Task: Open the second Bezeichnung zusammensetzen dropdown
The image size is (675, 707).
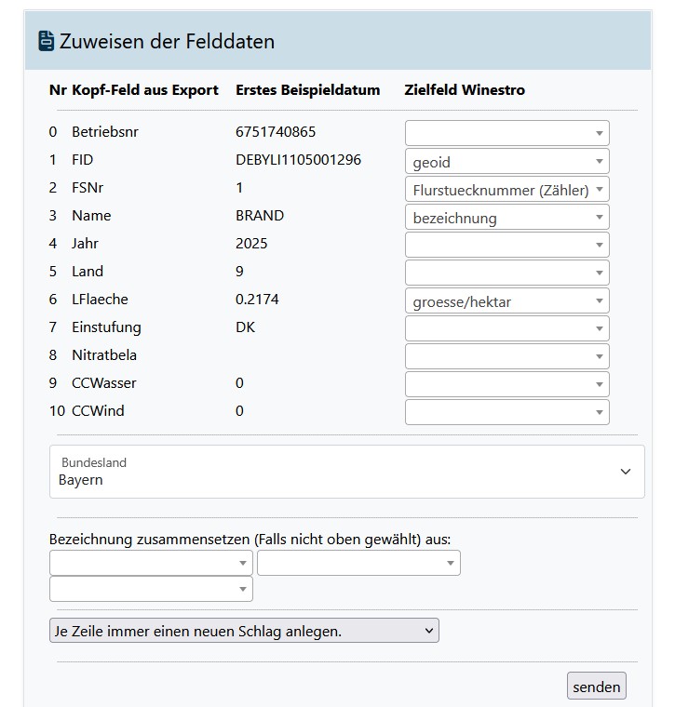Action: point(358,563)
